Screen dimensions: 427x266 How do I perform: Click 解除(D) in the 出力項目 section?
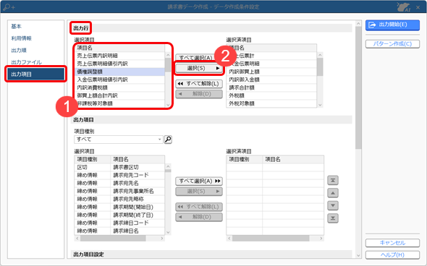tap(199, 217)
